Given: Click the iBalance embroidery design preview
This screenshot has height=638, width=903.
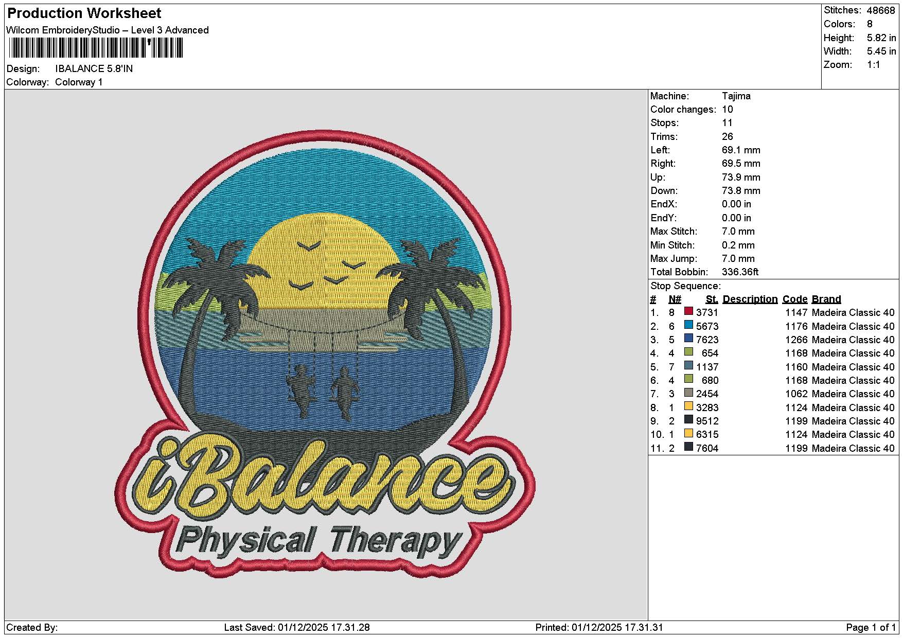Looking at the screenshot, I should (325, 353).
